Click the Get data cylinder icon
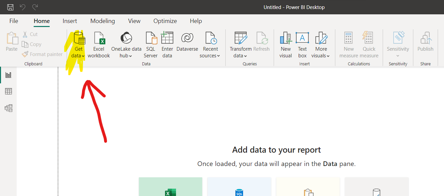The width and height of the screenshot is (444, 196). (80, 38)
